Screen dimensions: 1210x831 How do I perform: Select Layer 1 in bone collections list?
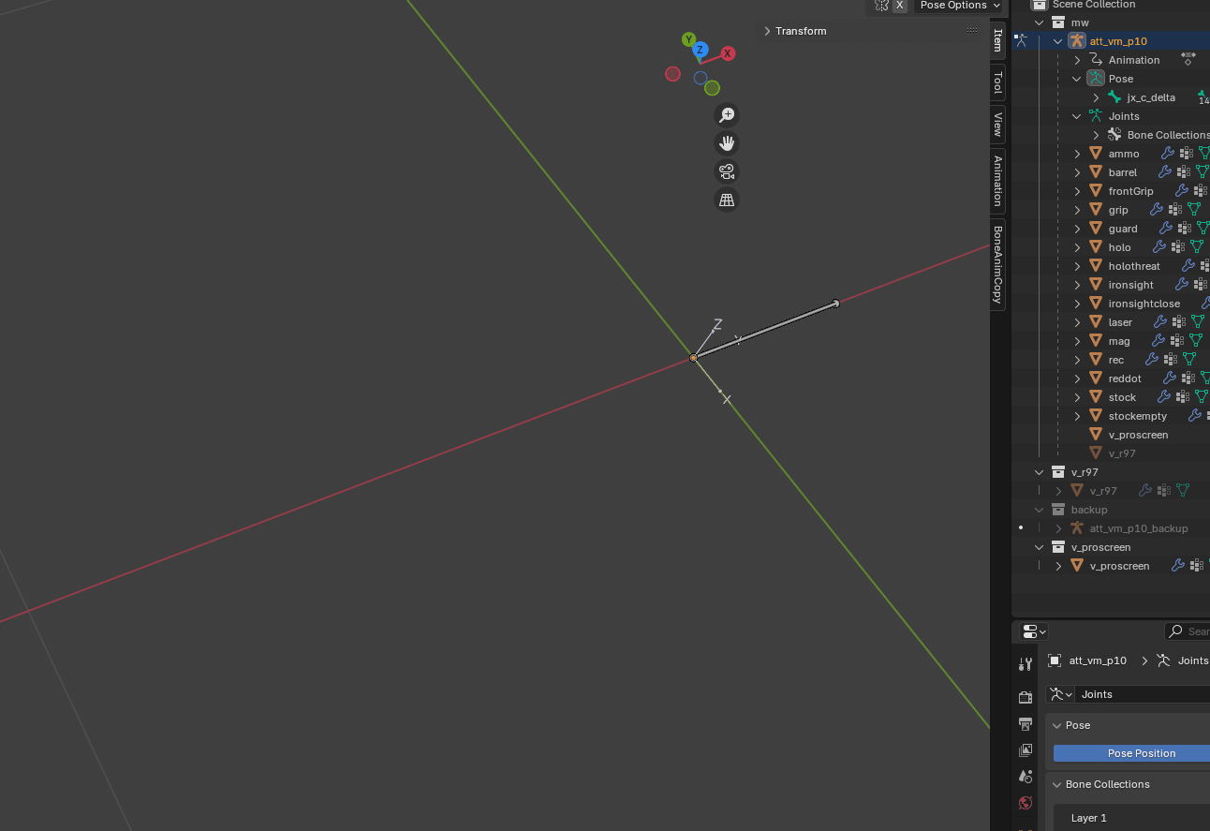pos(1088,818)
